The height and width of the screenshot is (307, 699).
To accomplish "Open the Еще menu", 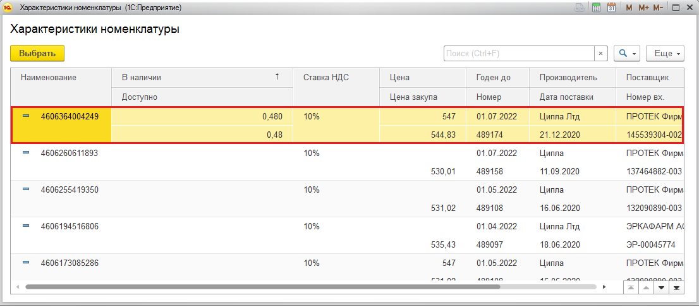I will 665,54.
